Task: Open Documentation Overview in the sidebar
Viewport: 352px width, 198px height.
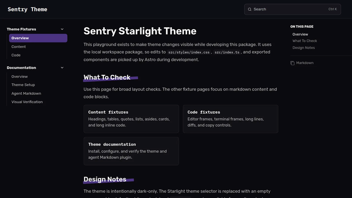Action: tap(19, 77)
